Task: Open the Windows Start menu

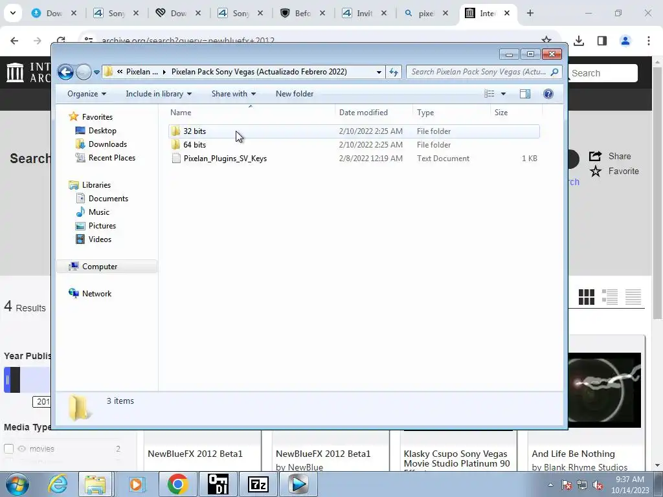Action: pos(17,484)
